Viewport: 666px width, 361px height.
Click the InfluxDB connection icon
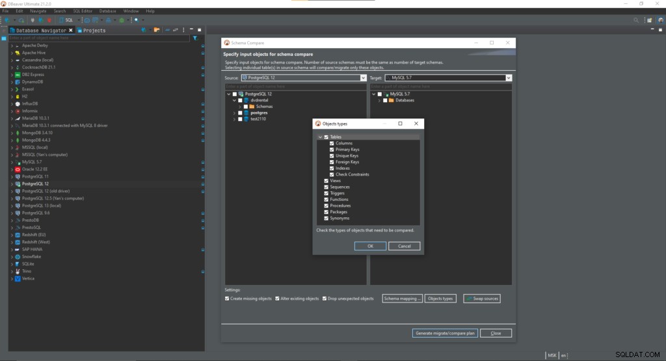click(x=18, y=103)
